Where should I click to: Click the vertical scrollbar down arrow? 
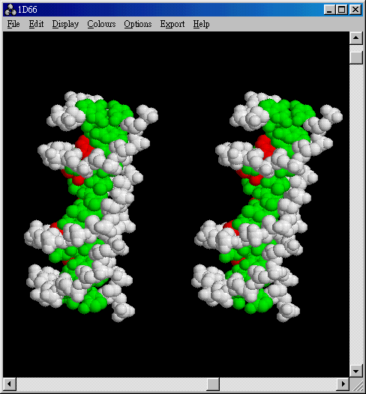[x=355, y=371]
